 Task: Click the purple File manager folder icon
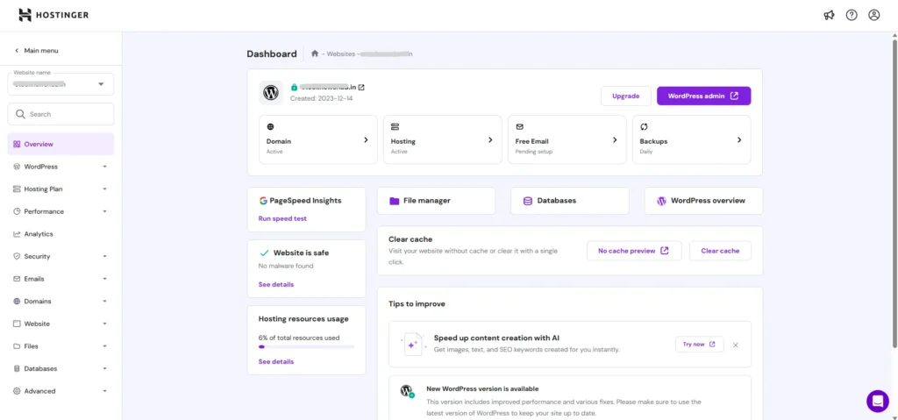(x=394, y=201)
